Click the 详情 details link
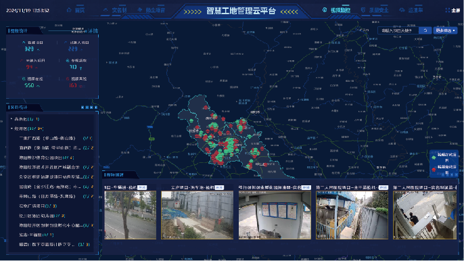 tap(93, 31)
